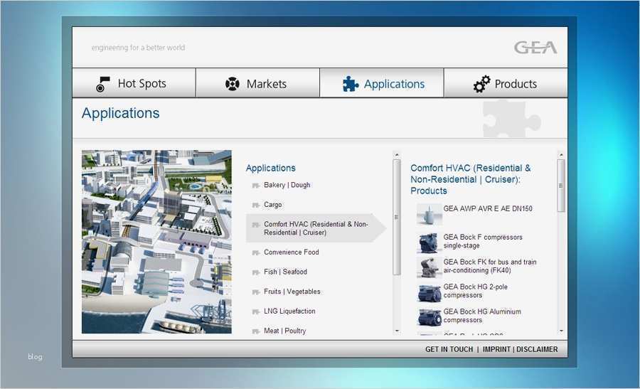Click the blog link
Image resolution: width=640 pixels, height=389 pixels.
(35, 357)
